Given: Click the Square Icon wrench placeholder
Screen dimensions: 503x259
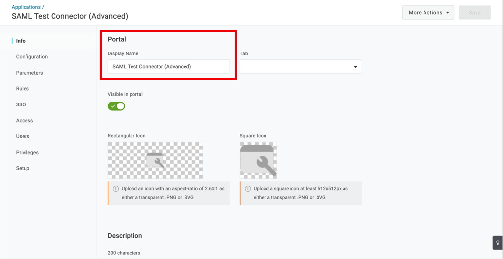Looking at the screenshot, I should (x=259, y=160).
